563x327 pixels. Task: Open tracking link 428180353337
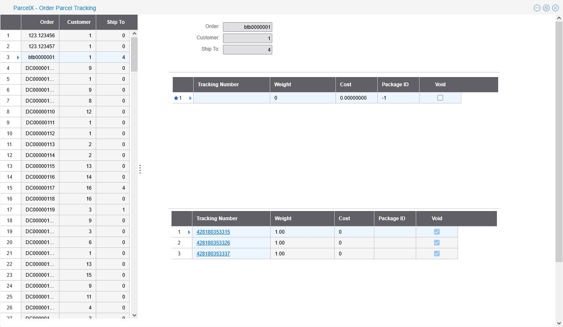(x=213, y=254)
